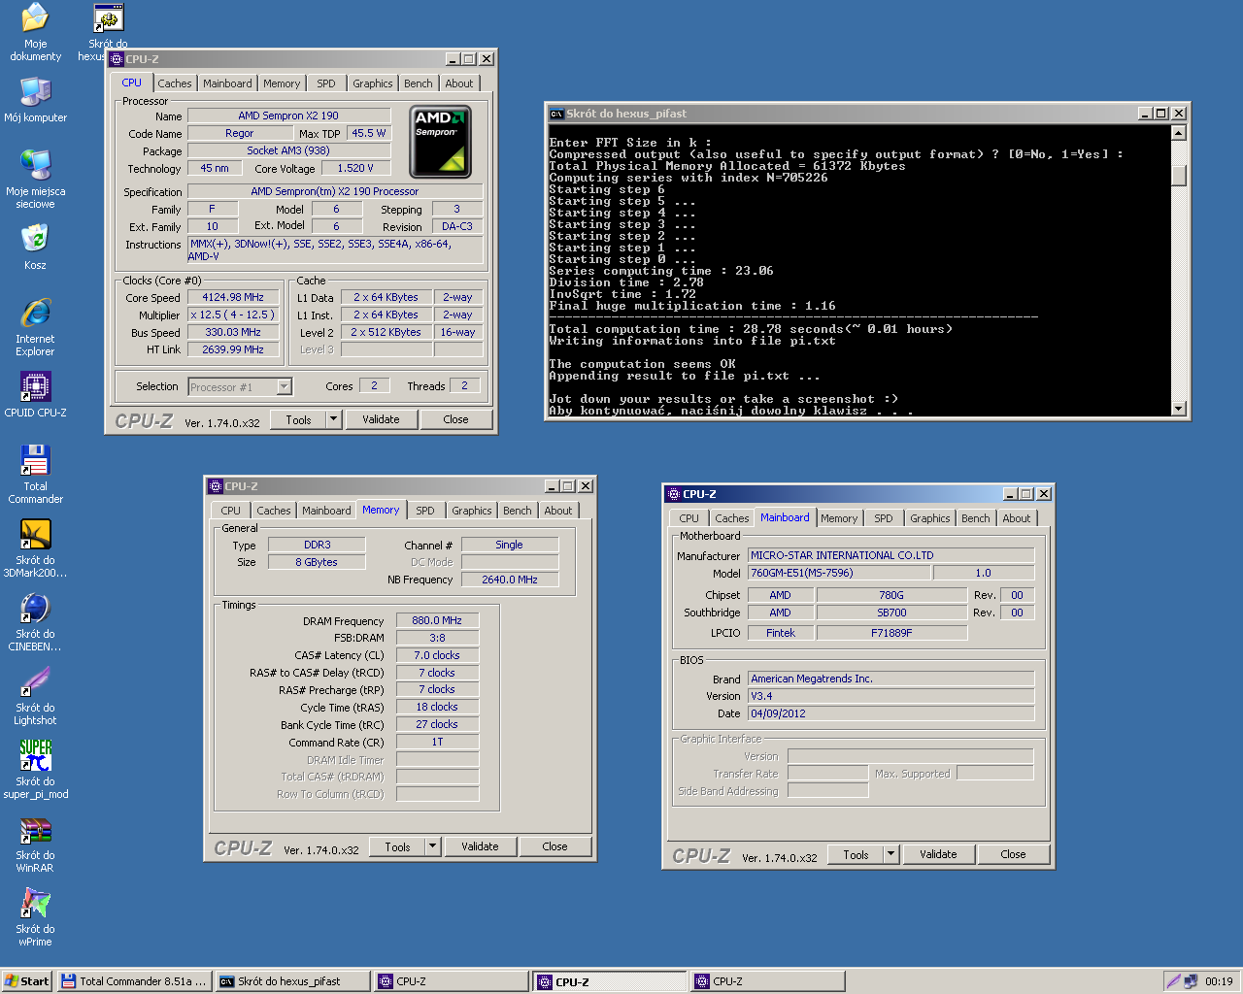The width and height of the screenshot is (1243, 994).
Task: Click BIOS date 04/09/2012 field
Action: click(x=890, y=713)
